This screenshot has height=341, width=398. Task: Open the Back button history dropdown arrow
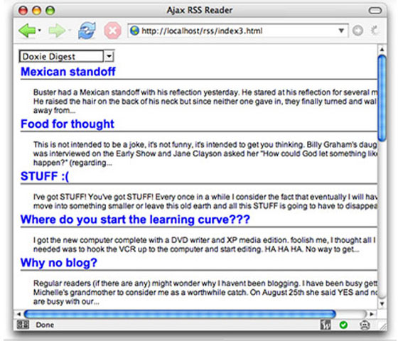[39, 31]
